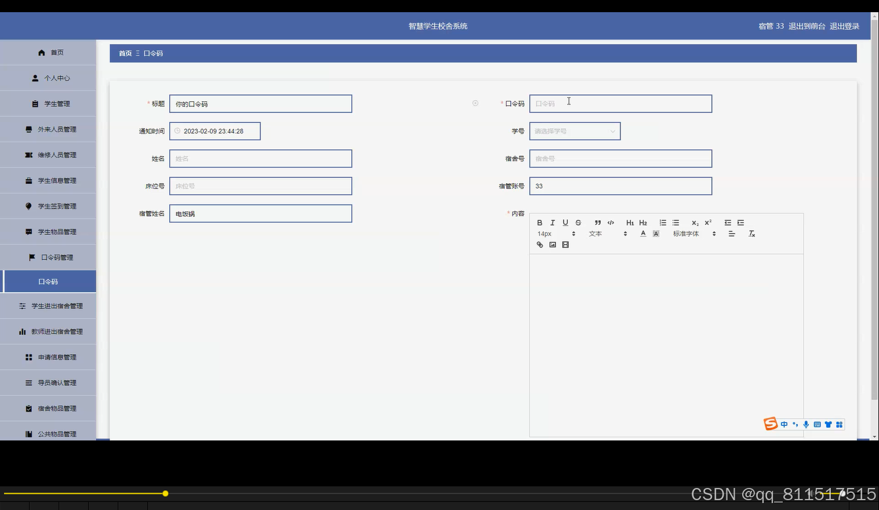This screenshot has height=510, width=879.
Task: Focus the 宿舍号 input field
Action: pyautogui.click(x=620, y=159)
